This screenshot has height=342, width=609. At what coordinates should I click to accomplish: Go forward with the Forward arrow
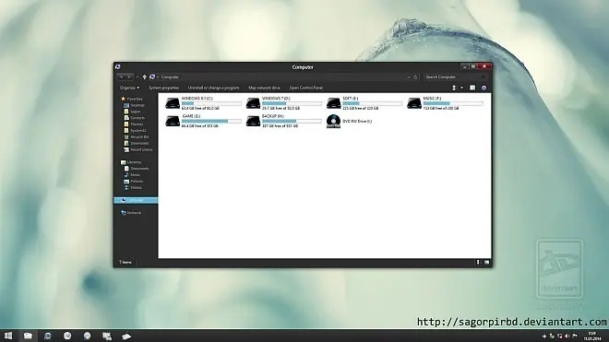[130, 77]
